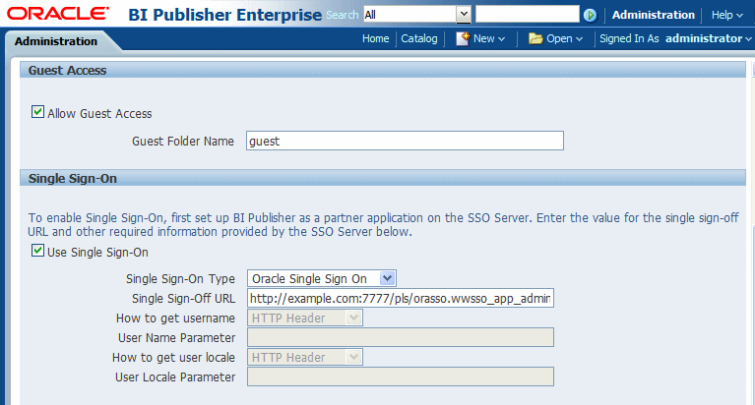The height and width of the screenshot is (405, 755).
Task: Click the New document star icon
Action: [x=463, y=38]
